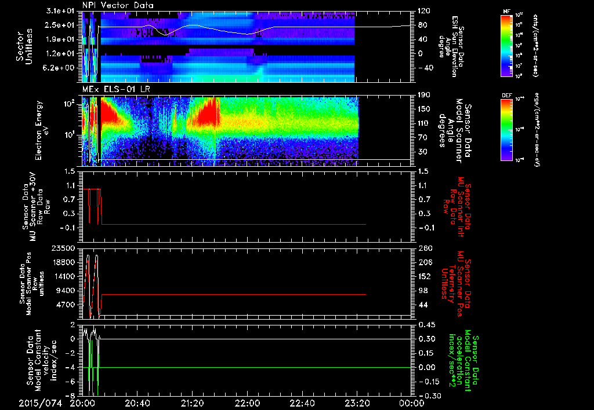Click the '14100' scanner position tick

click(63, 276)
